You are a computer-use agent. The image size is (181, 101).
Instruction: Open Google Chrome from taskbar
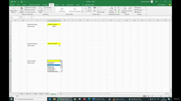[x=75, y=99]
